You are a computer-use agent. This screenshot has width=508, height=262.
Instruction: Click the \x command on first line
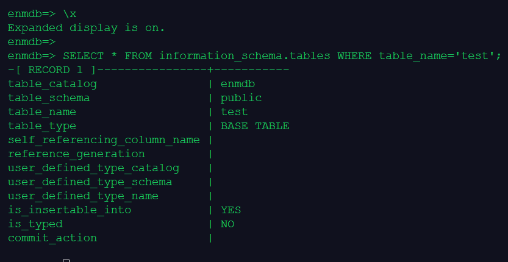(x=70, y=13)
